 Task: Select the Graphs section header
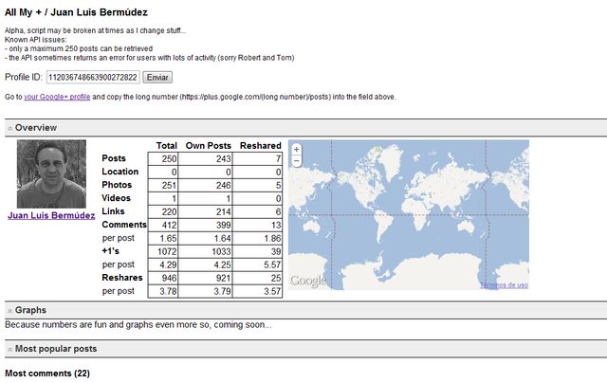click(305, 310)
